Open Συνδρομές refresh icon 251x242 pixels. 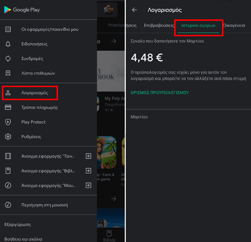point(8,59)
